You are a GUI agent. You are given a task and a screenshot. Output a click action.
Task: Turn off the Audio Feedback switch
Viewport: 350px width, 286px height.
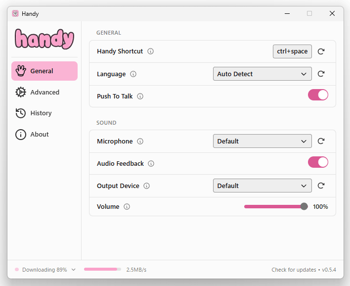318,162
